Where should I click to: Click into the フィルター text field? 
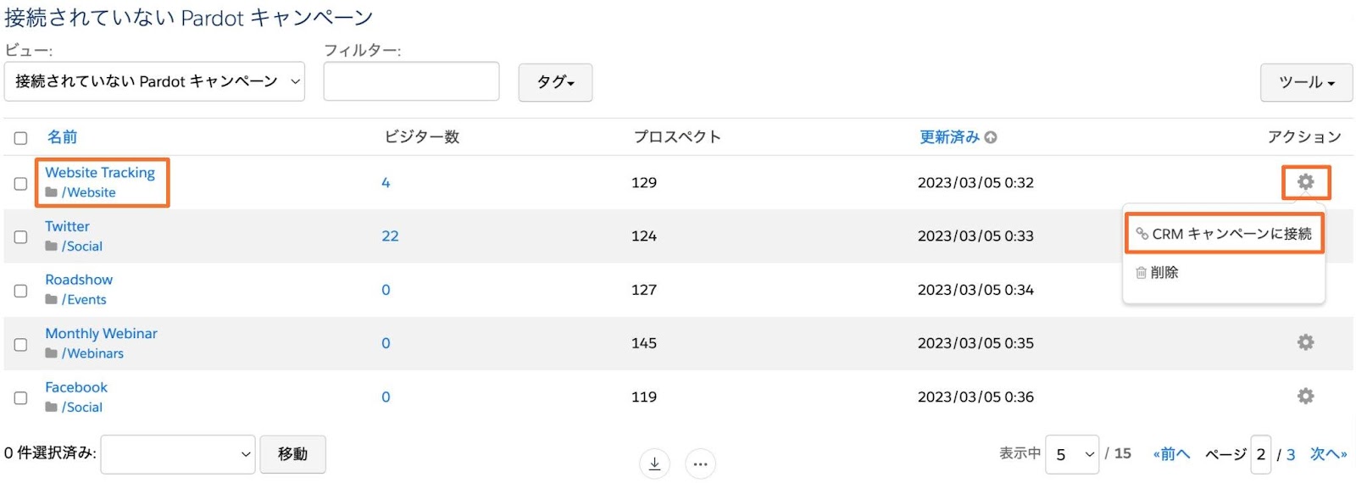(411, 81)
